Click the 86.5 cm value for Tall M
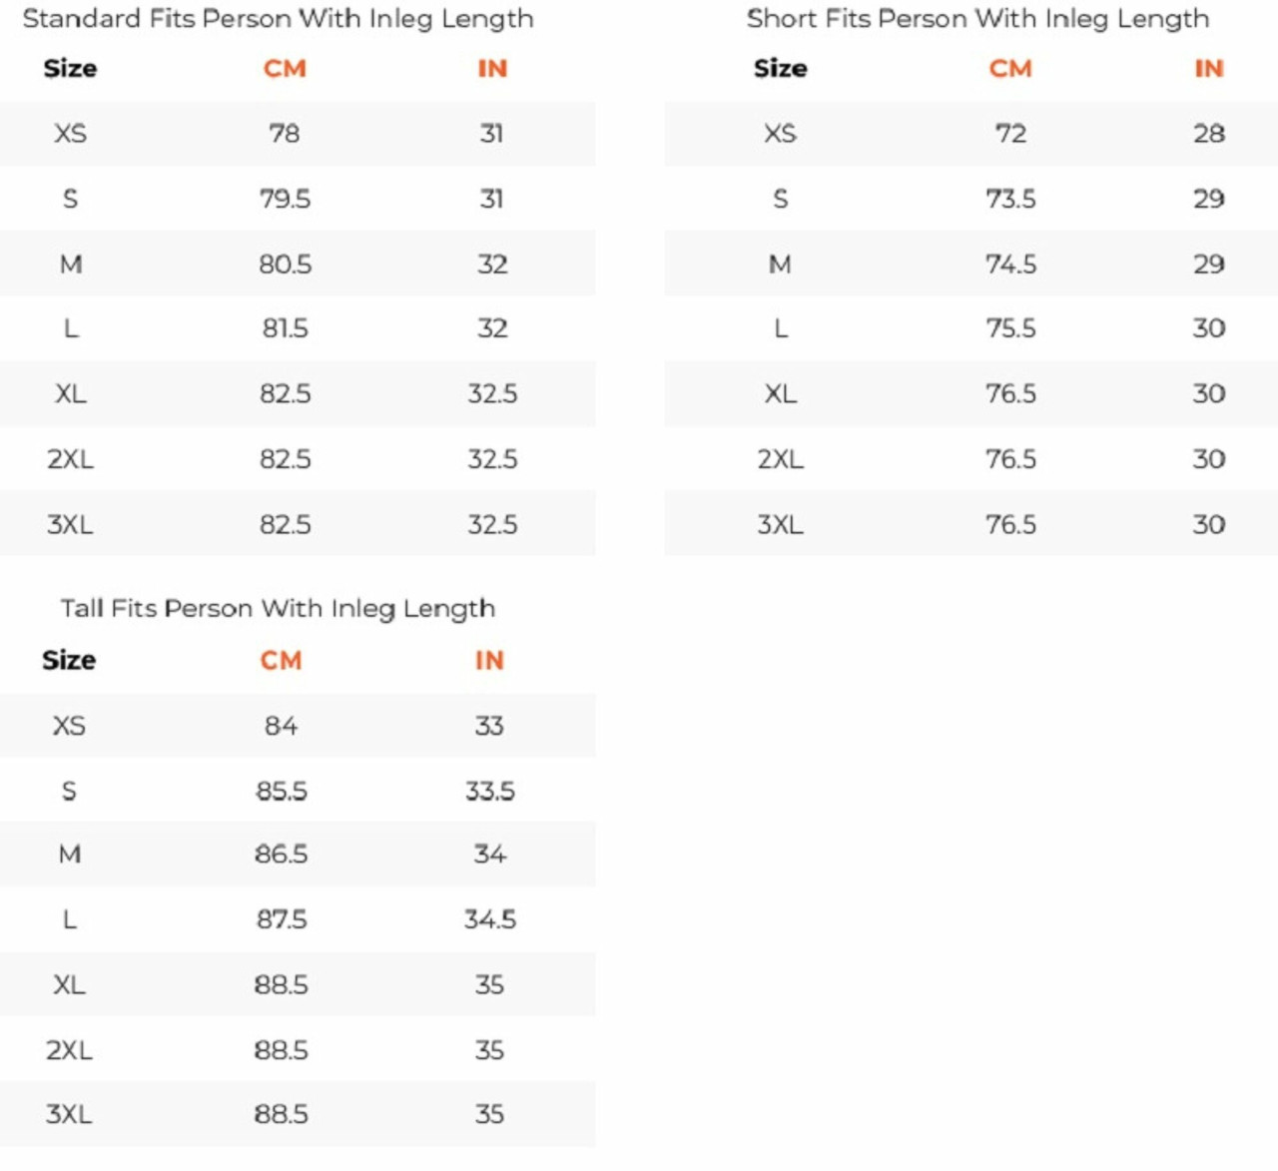Image resolution: width=1278 pixels, height=1171 pixels. pos(281,855)
